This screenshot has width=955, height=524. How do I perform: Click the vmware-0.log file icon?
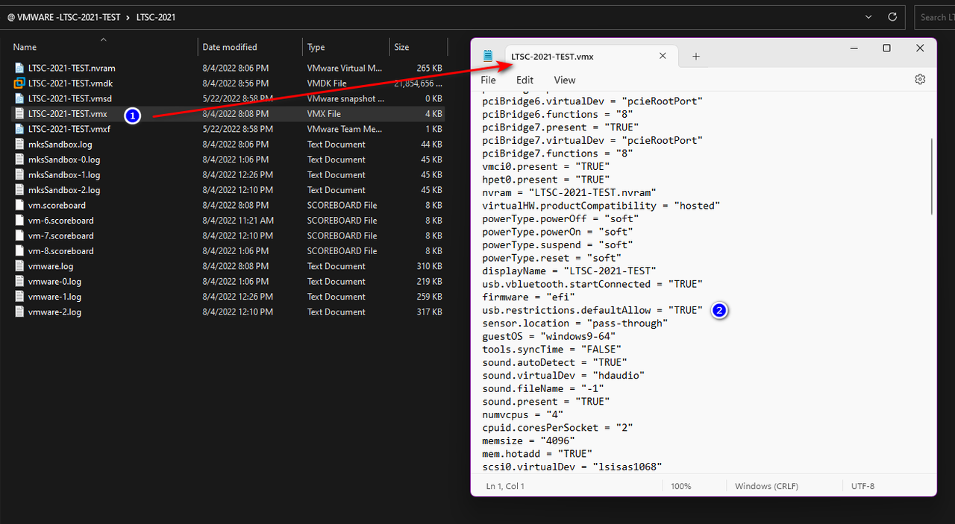[19, 282]
